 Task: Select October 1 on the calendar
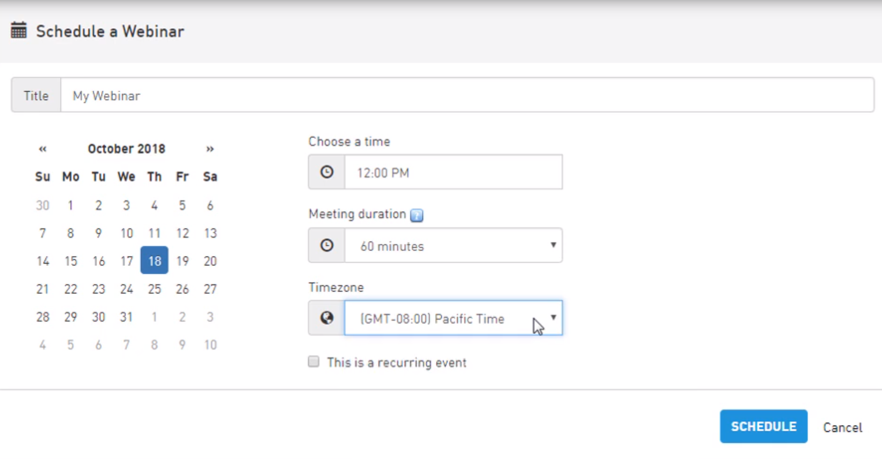pos(70,205)
